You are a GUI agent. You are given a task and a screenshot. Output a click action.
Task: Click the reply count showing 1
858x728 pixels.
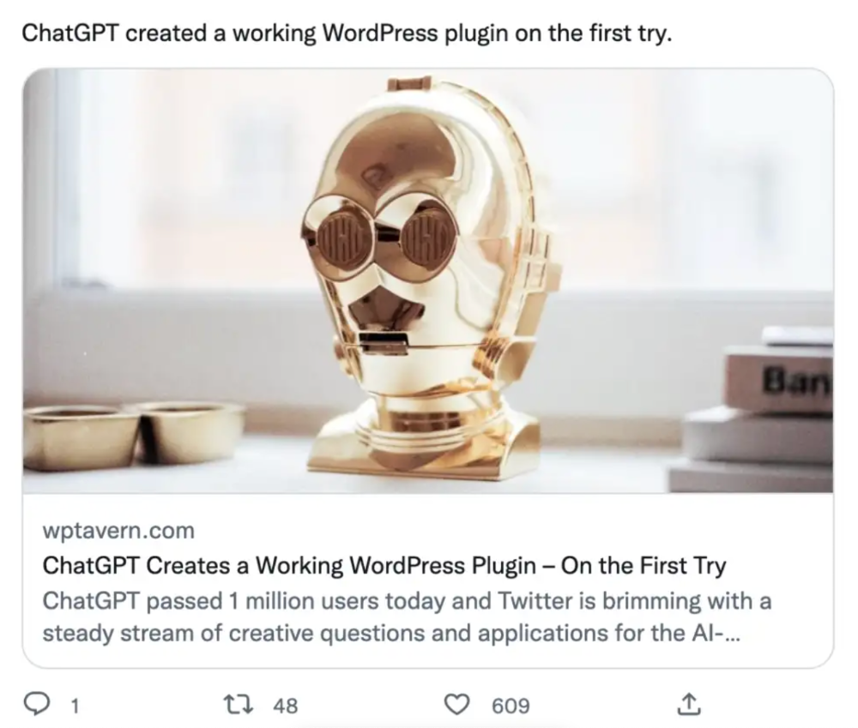pyautogui.click(x=76, y=706)
